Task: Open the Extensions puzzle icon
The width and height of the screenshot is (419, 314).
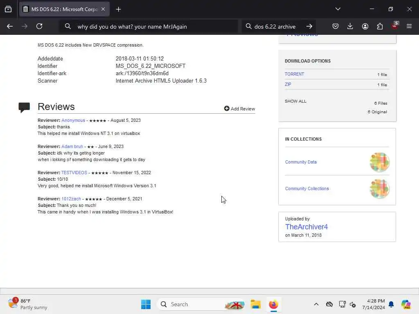Action: coord(380,26)
